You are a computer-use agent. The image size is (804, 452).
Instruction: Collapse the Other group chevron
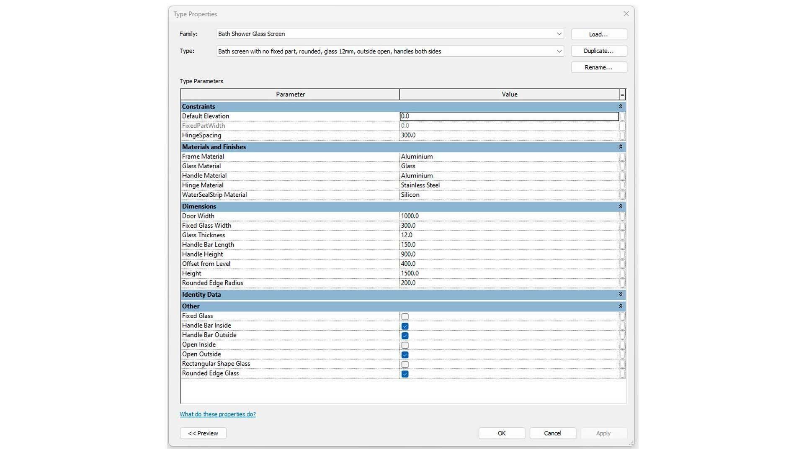point(621,306)
